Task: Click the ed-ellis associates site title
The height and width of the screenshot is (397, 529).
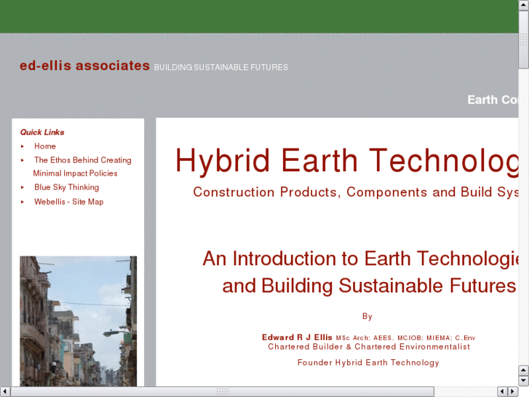Action: [x=84, y=66]
